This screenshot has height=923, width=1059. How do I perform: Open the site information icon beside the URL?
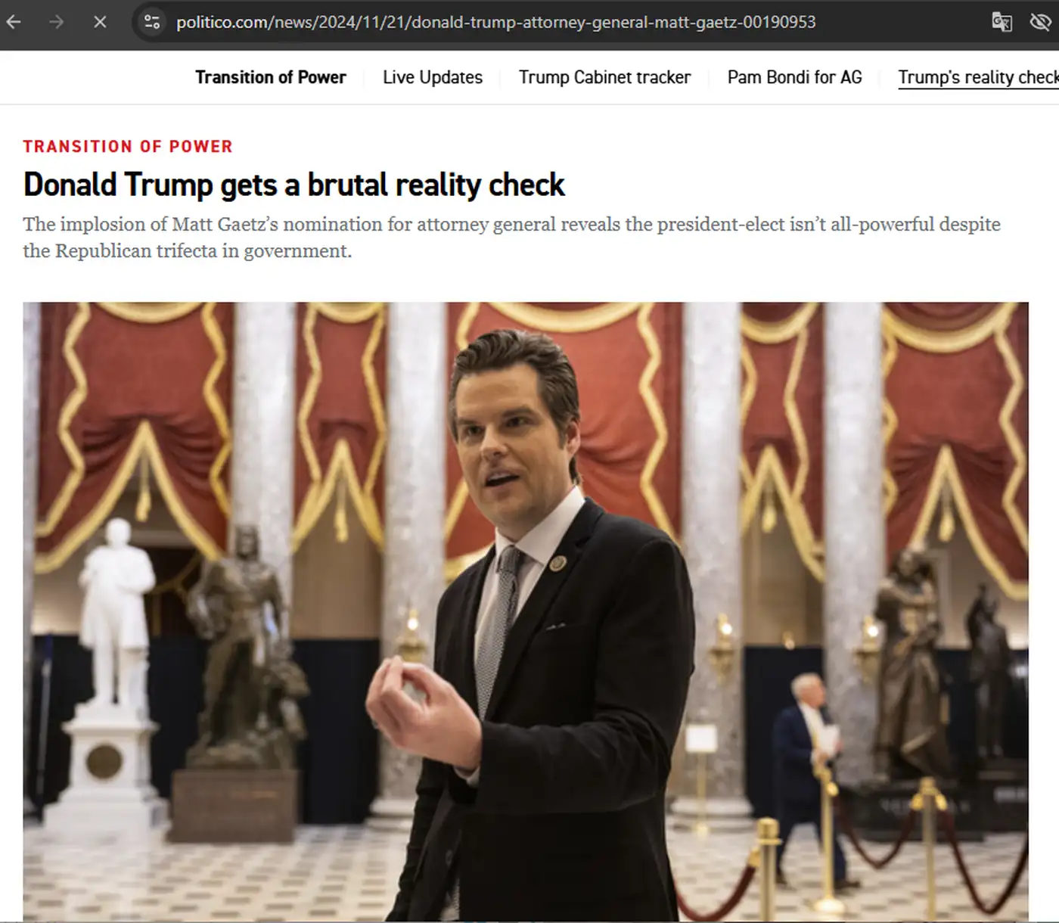click(152, 22)
